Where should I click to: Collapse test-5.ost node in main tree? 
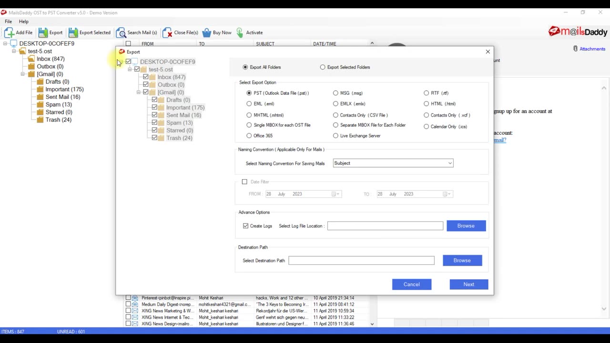click(14, 51)
